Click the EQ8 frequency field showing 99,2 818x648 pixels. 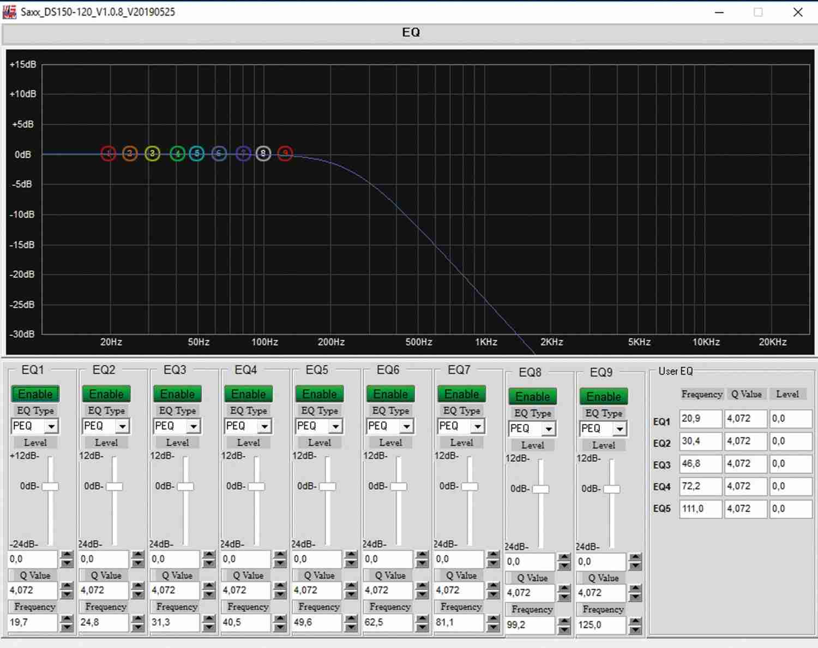coord(530,625)
